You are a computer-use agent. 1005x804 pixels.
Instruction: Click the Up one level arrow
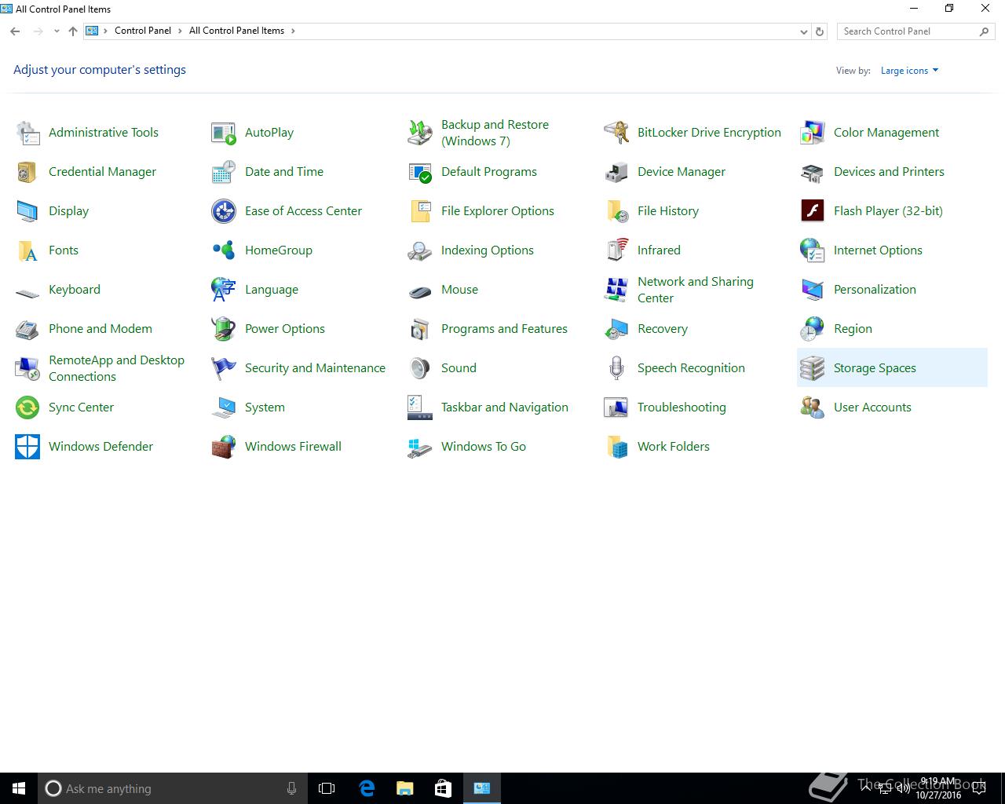pos(73,31)
